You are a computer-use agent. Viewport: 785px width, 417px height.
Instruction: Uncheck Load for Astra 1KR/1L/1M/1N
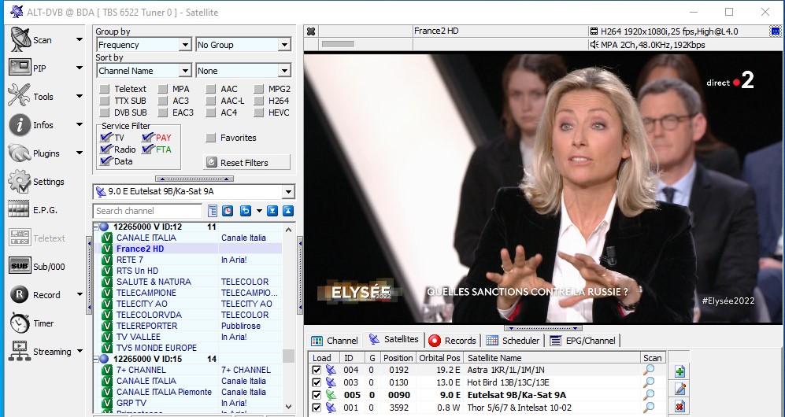(317, 370)
